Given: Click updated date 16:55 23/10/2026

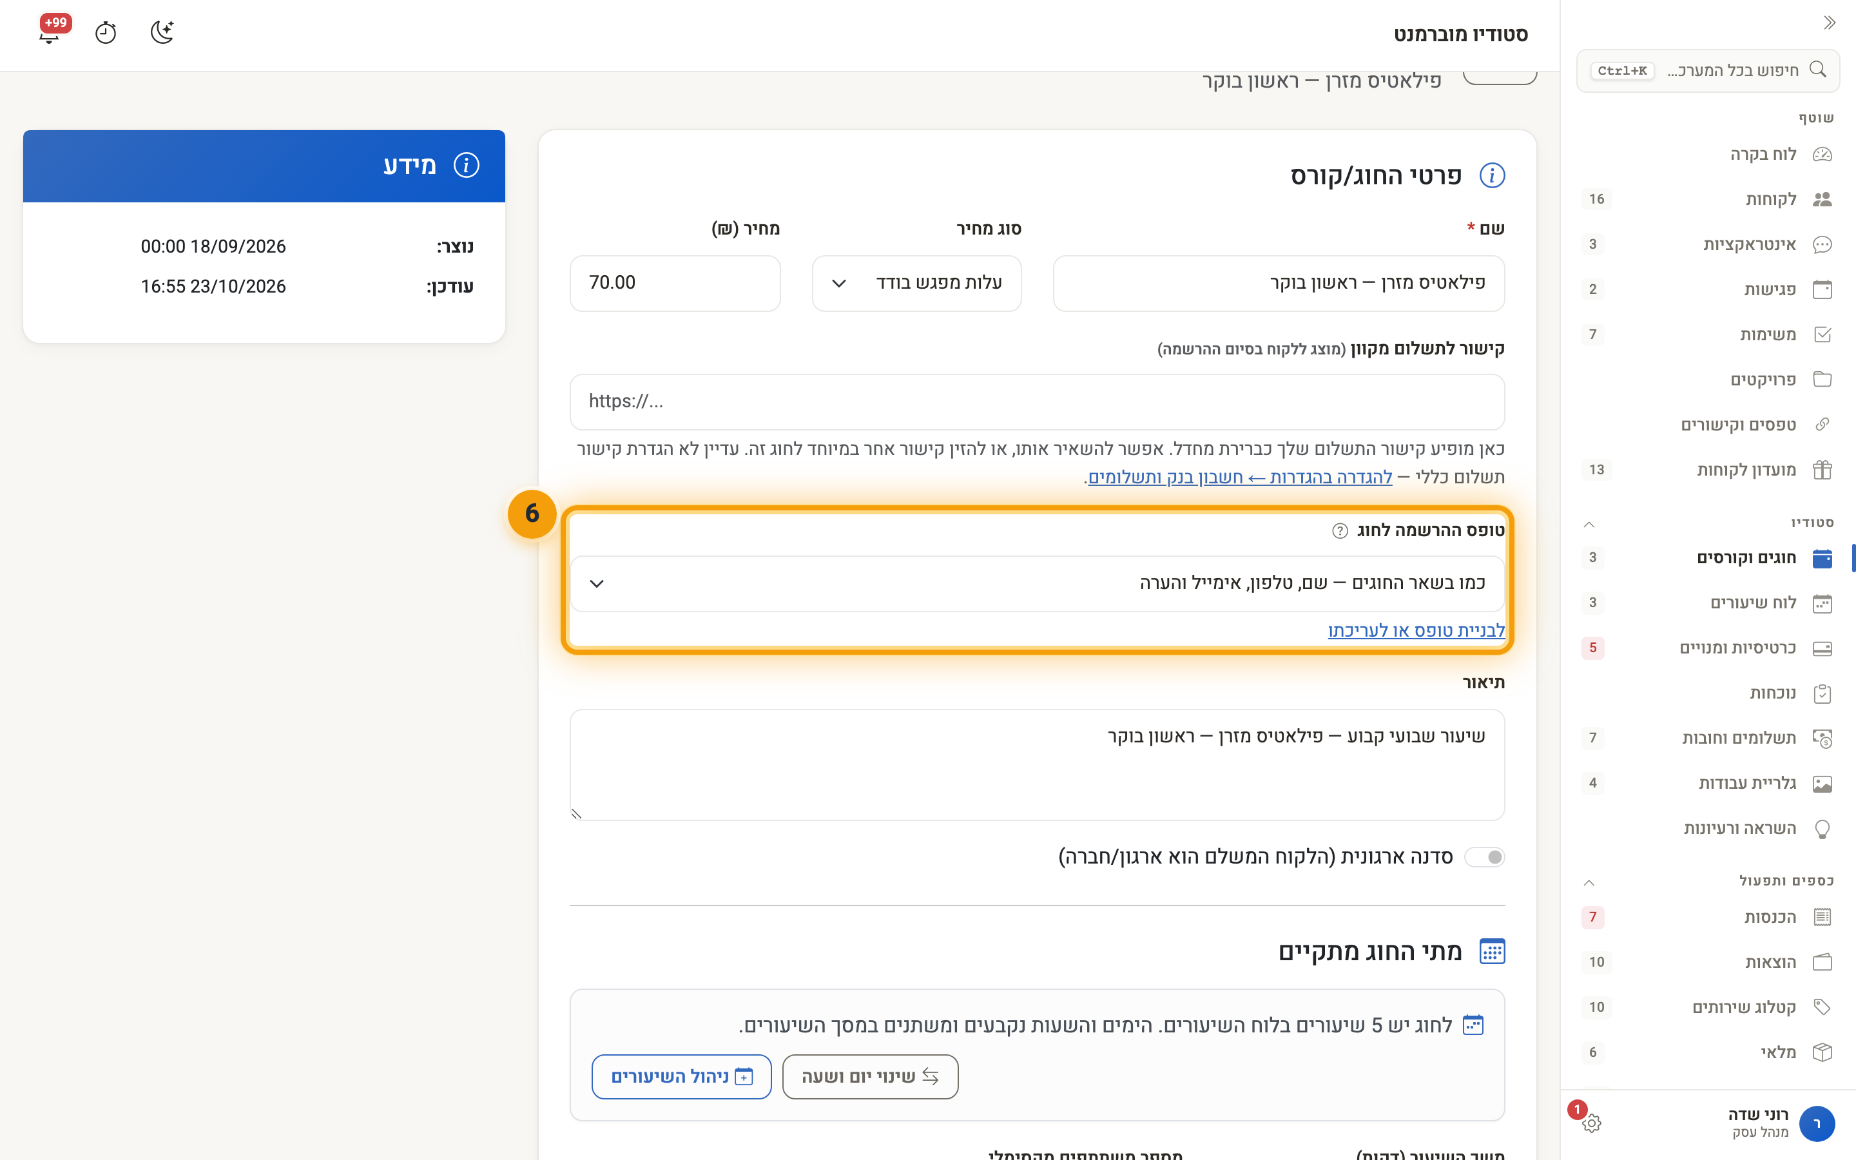Looking at the screenshot, I should [x=213, y=286].
